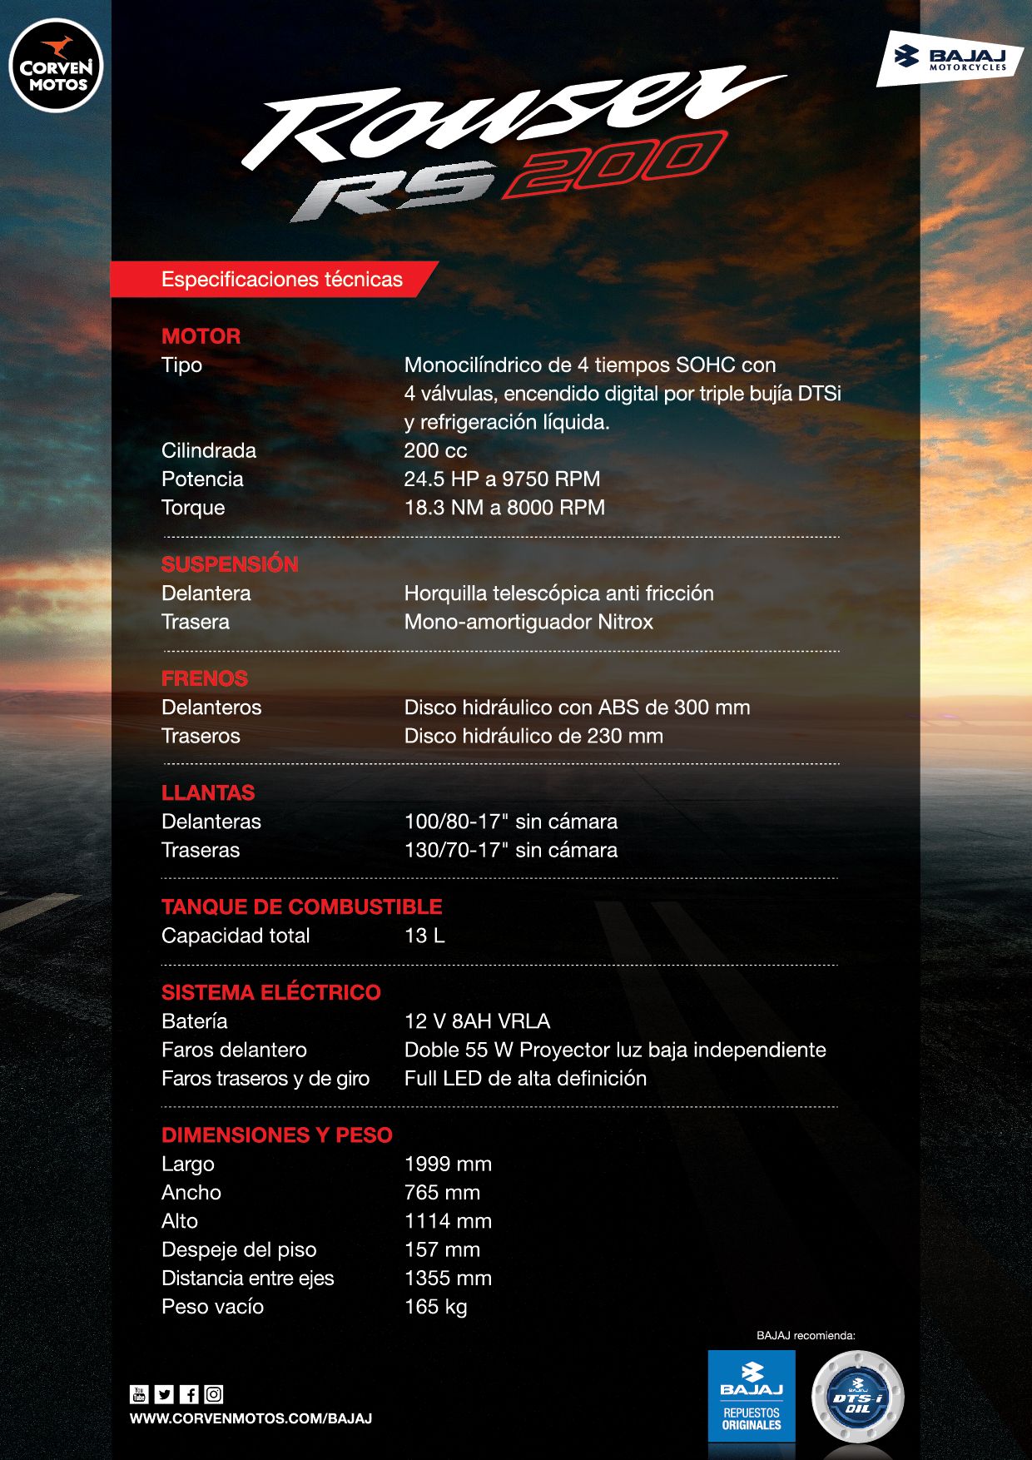
Task: Click the Faros traseros y de giro label
Action: (x=265, y=1079)
